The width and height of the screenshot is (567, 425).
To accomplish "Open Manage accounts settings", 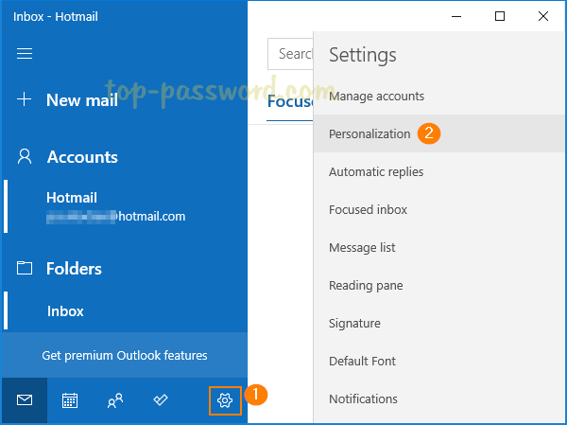I will [x=376, y=97].
